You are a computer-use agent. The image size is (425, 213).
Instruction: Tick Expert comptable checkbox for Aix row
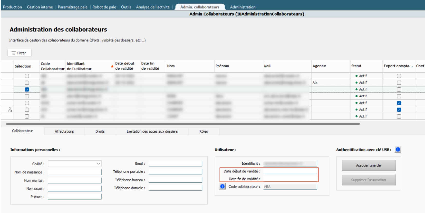[x=399, y=83]
